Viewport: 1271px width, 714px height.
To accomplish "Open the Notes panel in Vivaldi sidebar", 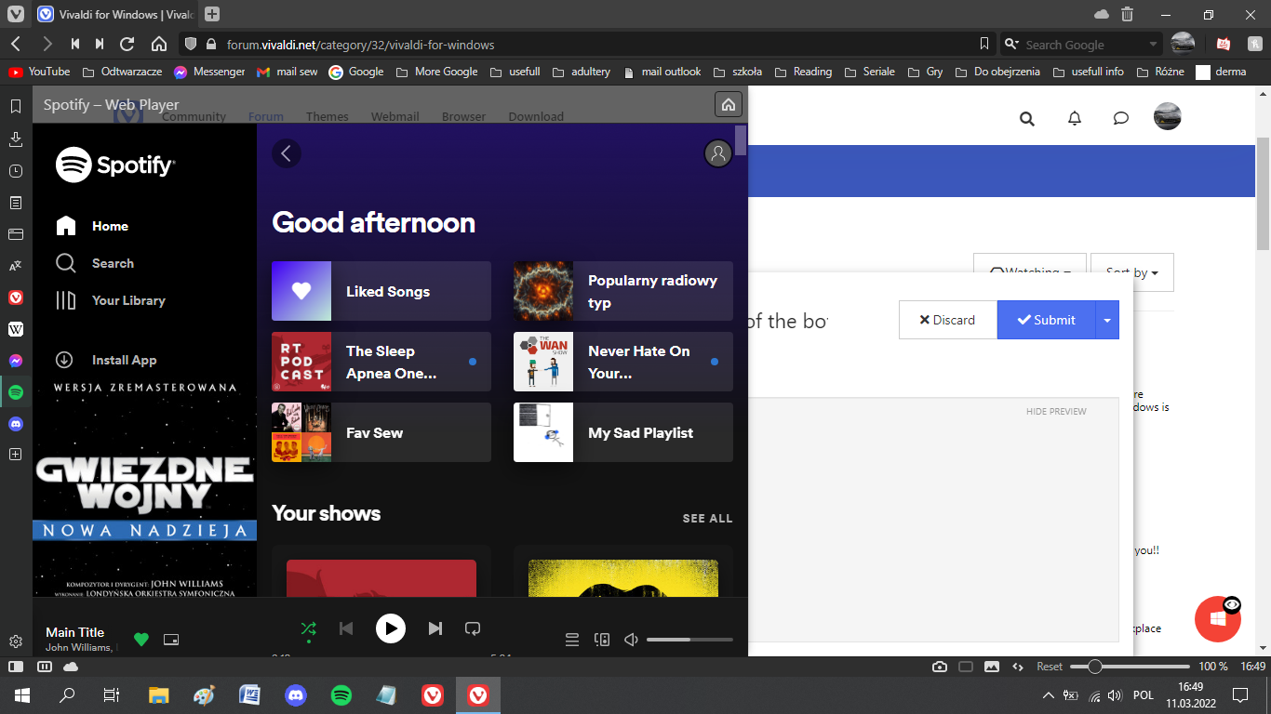I will (x=16, y=203).
